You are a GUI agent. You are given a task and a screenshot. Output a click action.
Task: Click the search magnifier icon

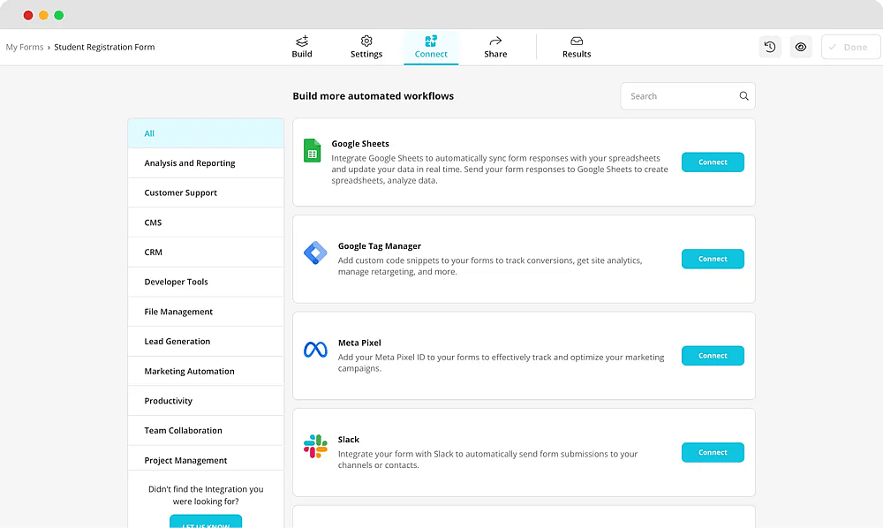pos(743,96)
